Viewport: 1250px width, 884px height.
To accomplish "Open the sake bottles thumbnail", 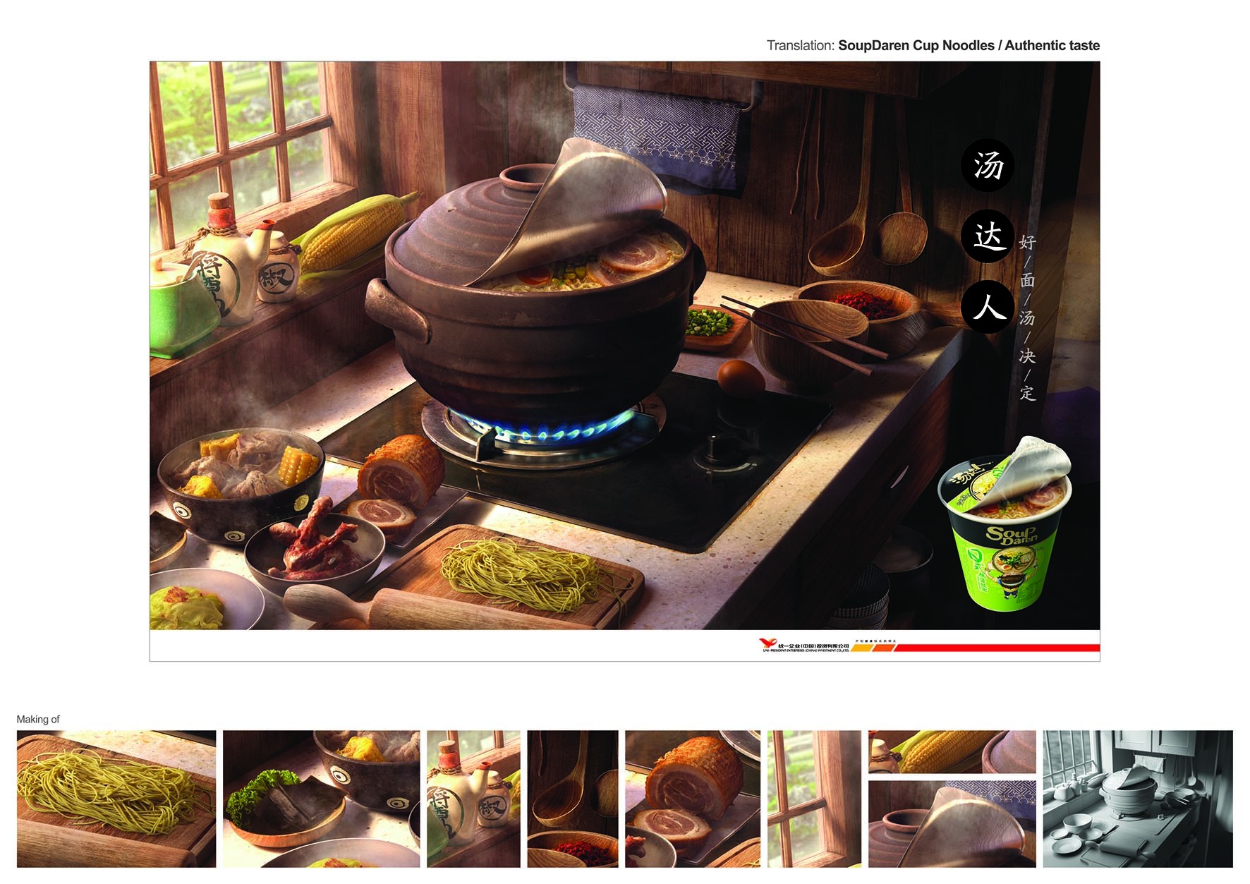I will coord(473,799).
